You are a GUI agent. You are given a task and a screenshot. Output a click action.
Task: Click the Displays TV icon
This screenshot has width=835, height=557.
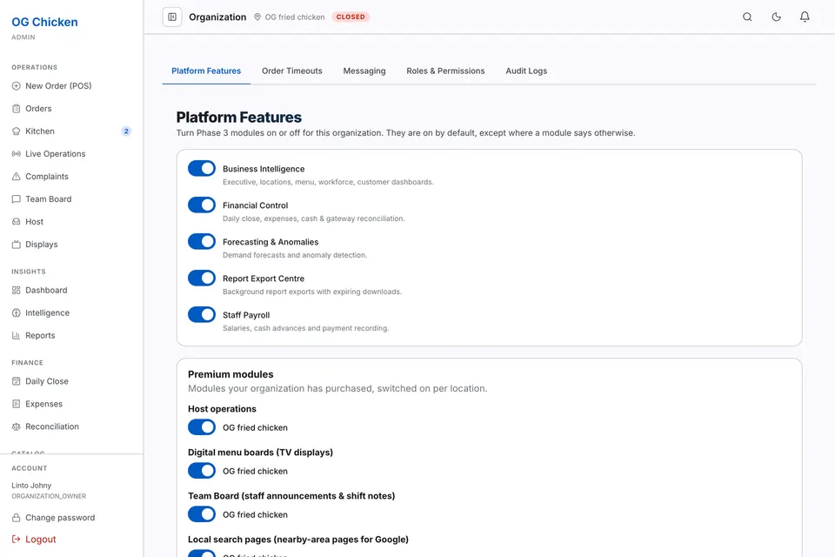pos(16,245)
